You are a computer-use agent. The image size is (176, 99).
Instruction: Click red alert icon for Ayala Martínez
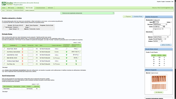(x=23, y=55)
